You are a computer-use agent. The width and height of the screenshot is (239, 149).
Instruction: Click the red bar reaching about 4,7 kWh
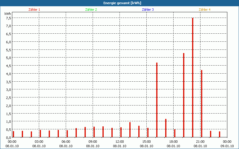coord(157,100)
